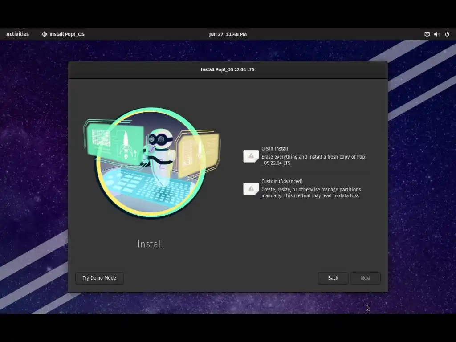
Task: Click the 'Install Pop!_OS 22.04 LTS' title bar
Action: [x=228, y=70]
